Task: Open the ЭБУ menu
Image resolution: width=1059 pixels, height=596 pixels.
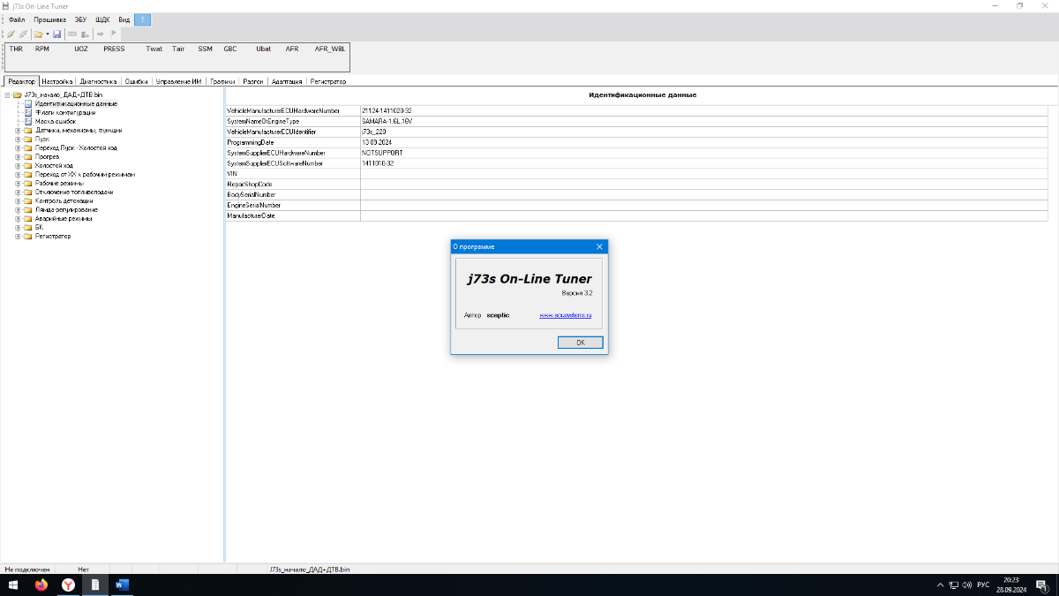Action: 80,19
